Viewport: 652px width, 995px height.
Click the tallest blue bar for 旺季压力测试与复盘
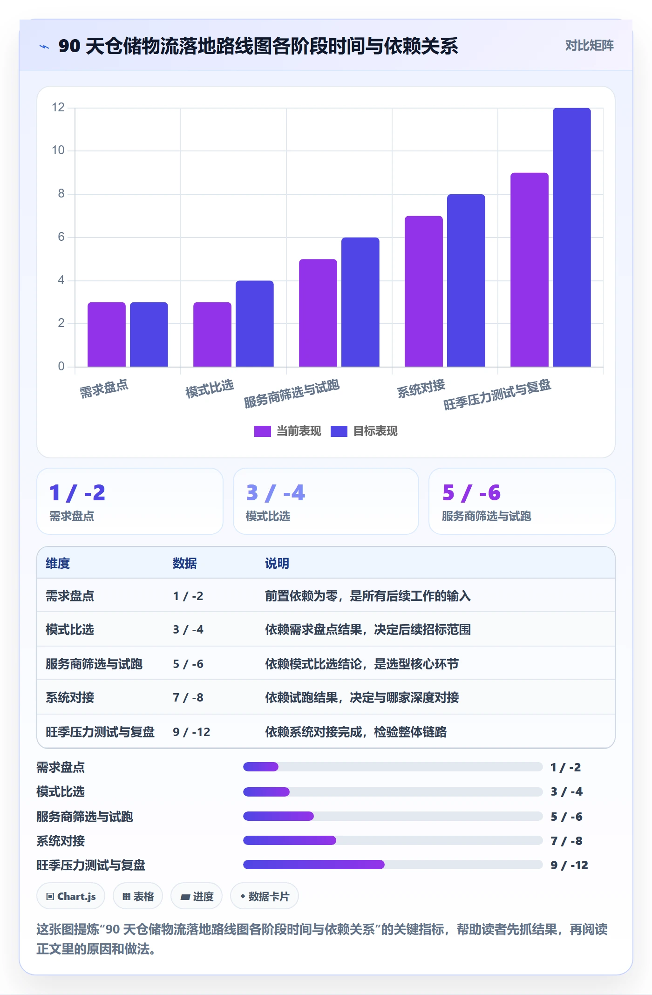click(572, 238)
